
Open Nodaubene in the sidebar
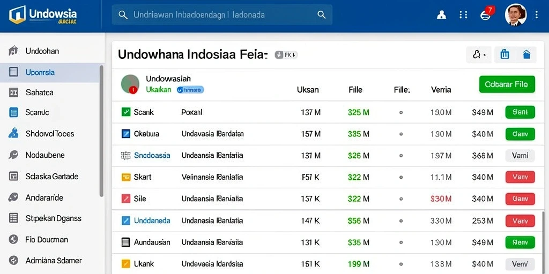pos(45,155)
